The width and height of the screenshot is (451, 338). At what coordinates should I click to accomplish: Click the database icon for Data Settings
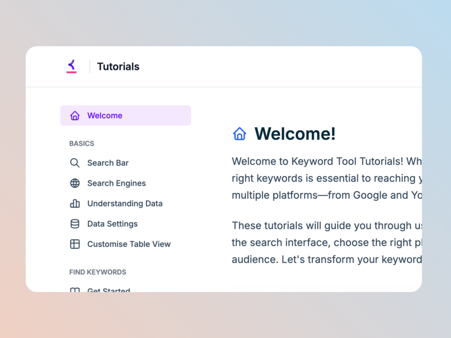75,224
